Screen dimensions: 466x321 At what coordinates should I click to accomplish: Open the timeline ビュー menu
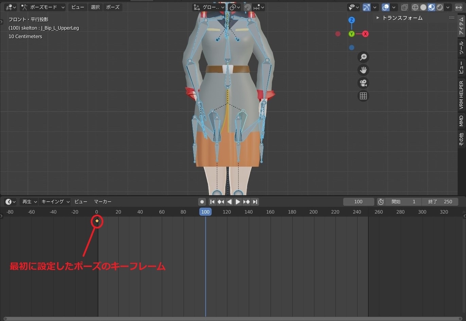click(81, 202)
